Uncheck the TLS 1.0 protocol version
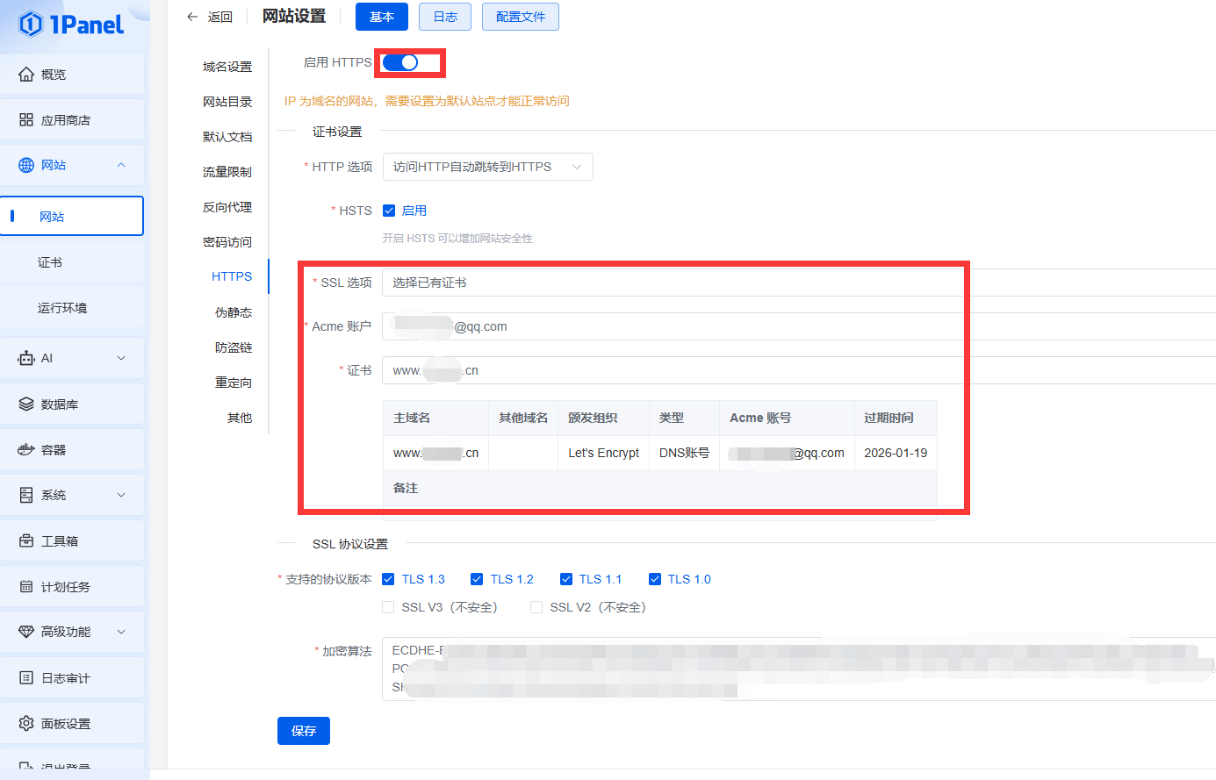This screenshot has height=780, width=1216. 655,578
